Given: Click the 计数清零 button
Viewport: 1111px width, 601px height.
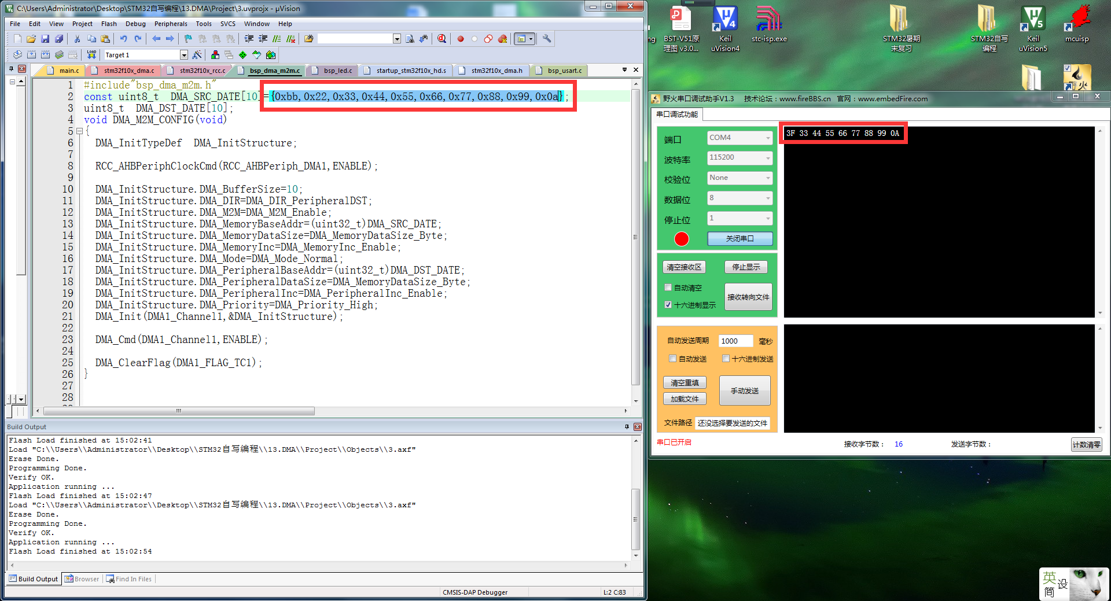Looking at the screenshot, I should pos(1086,445).
